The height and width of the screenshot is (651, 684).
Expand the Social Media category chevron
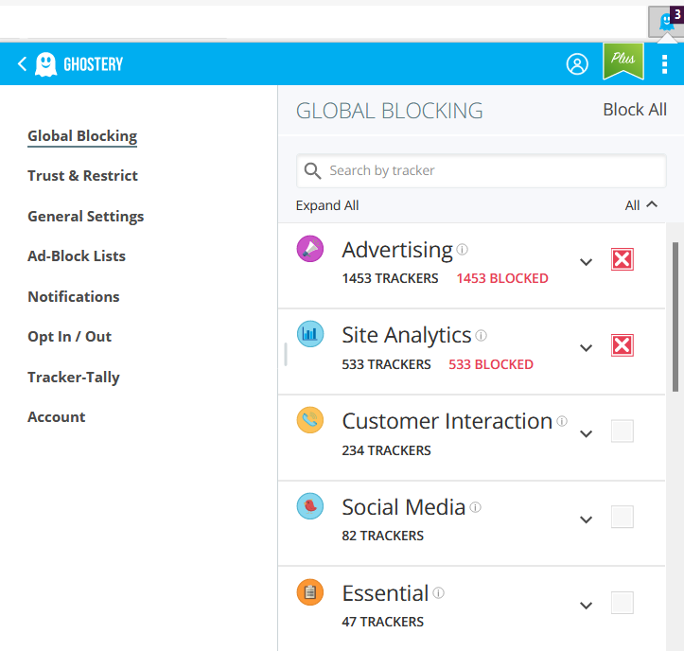click(586, 519)
